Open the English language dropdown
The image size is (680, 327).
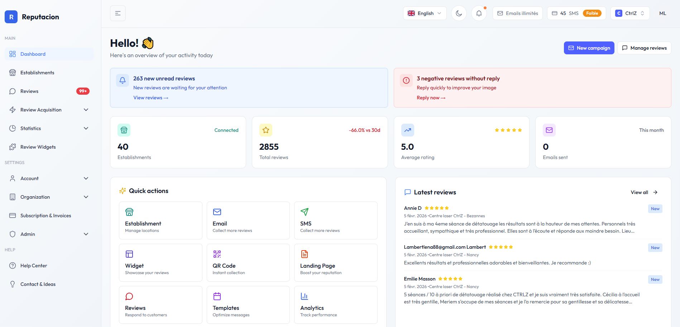point(425,13)
